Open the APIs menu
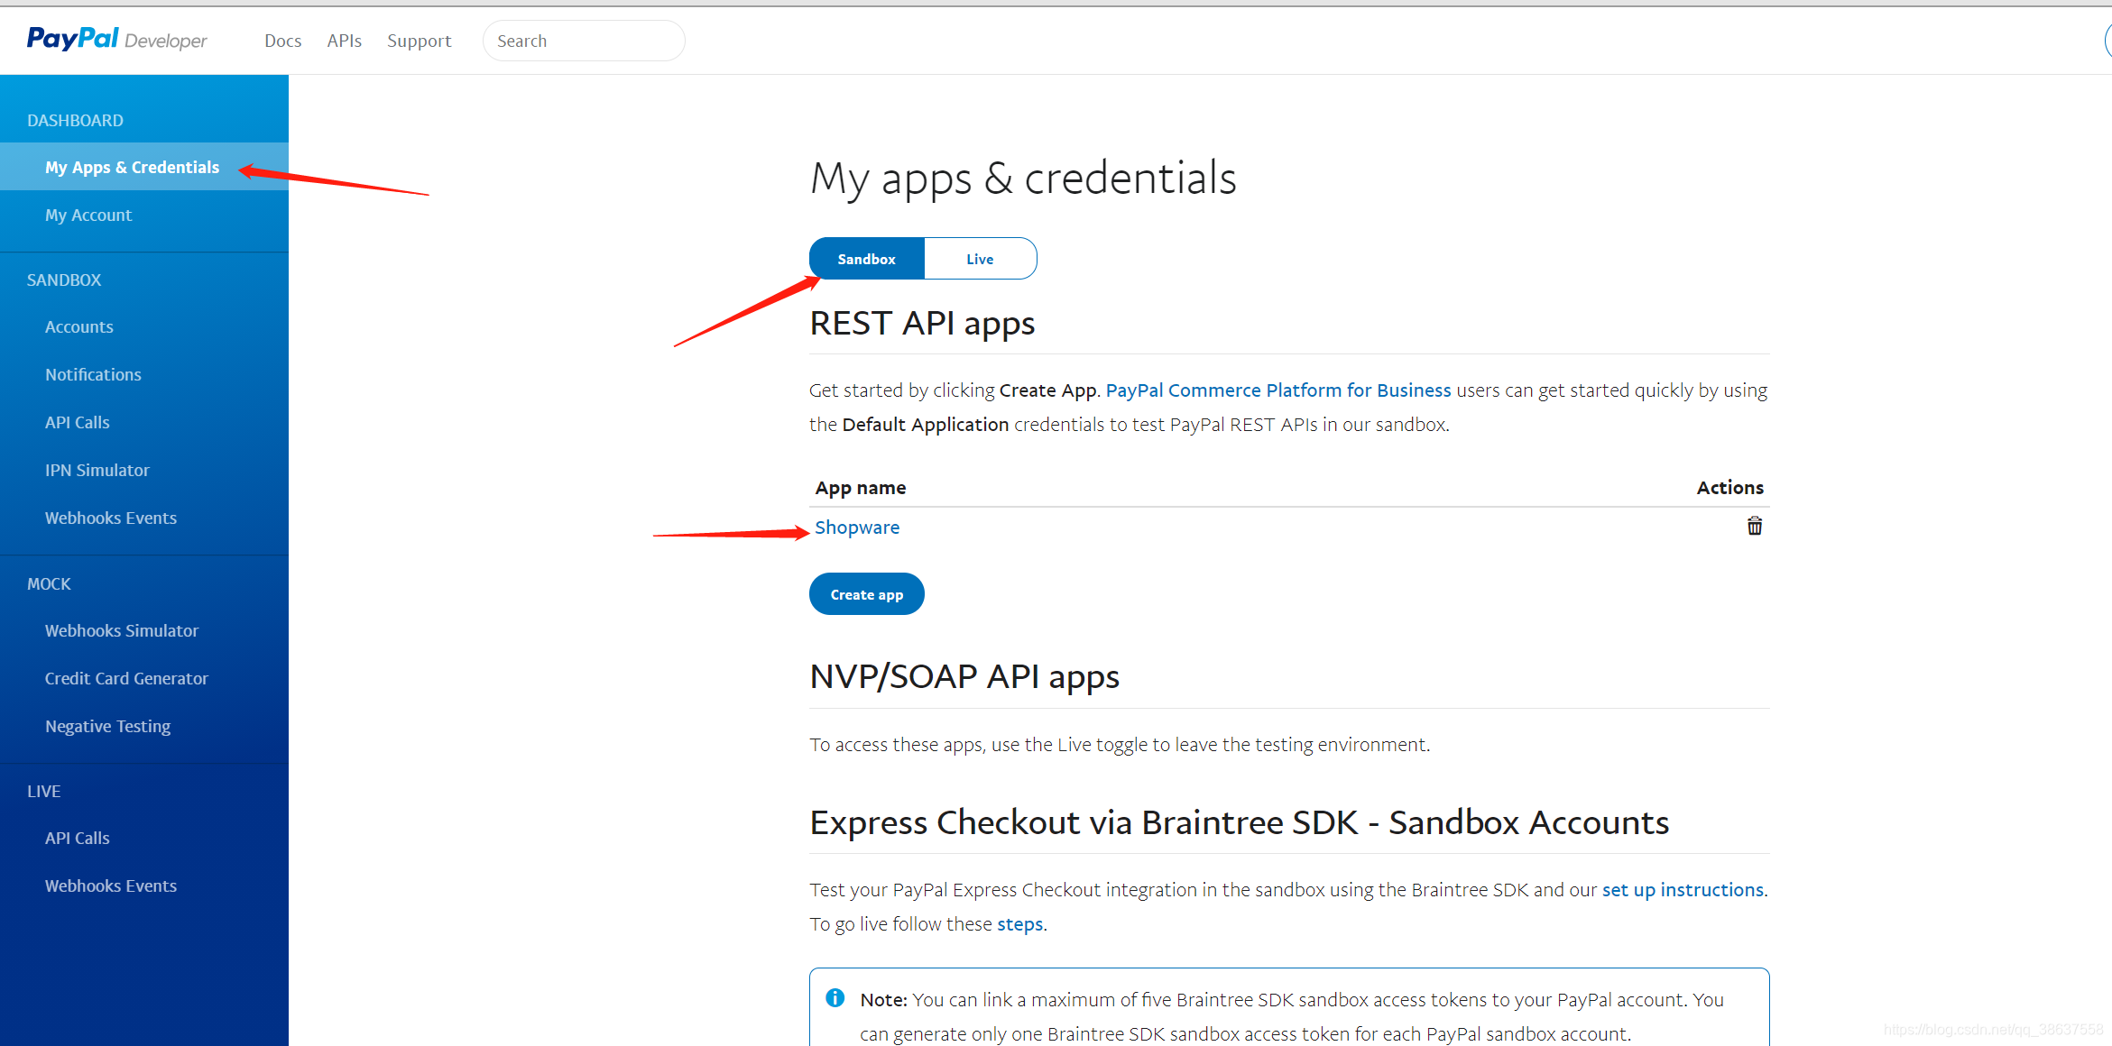 click(x=344, y=41)
